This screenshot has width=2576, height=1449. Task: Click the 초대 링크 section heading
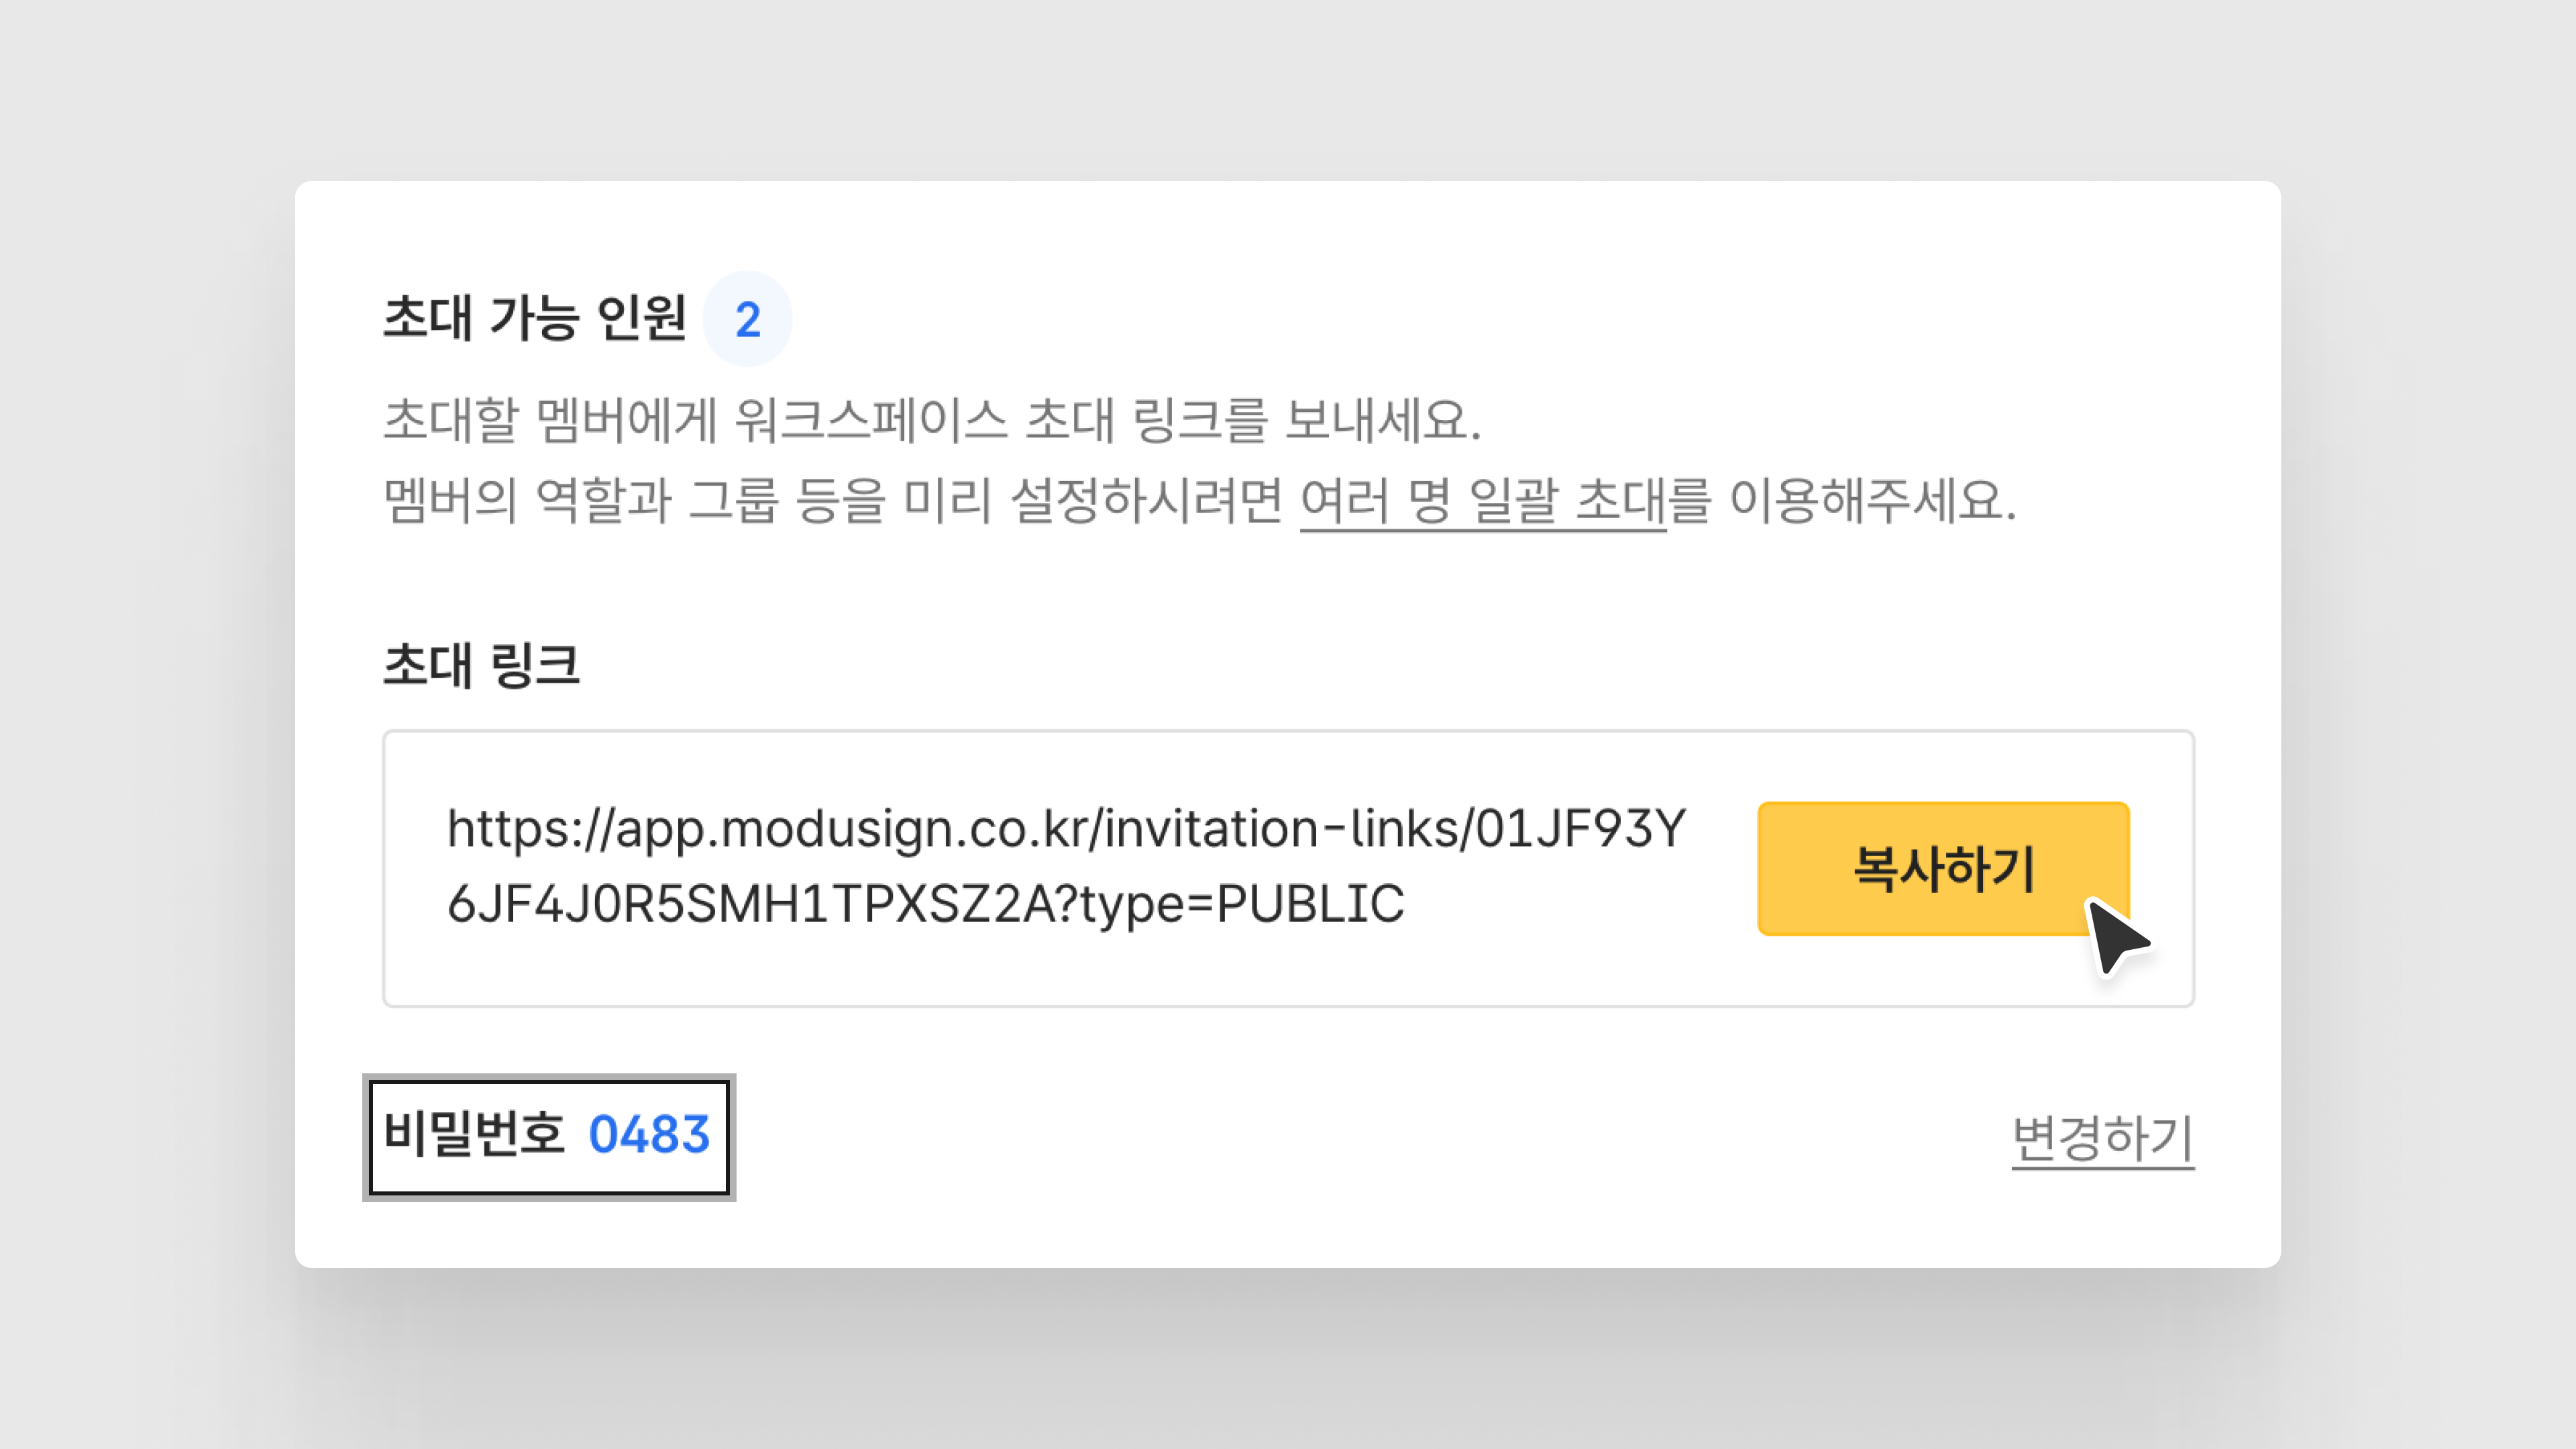point(481,665)
